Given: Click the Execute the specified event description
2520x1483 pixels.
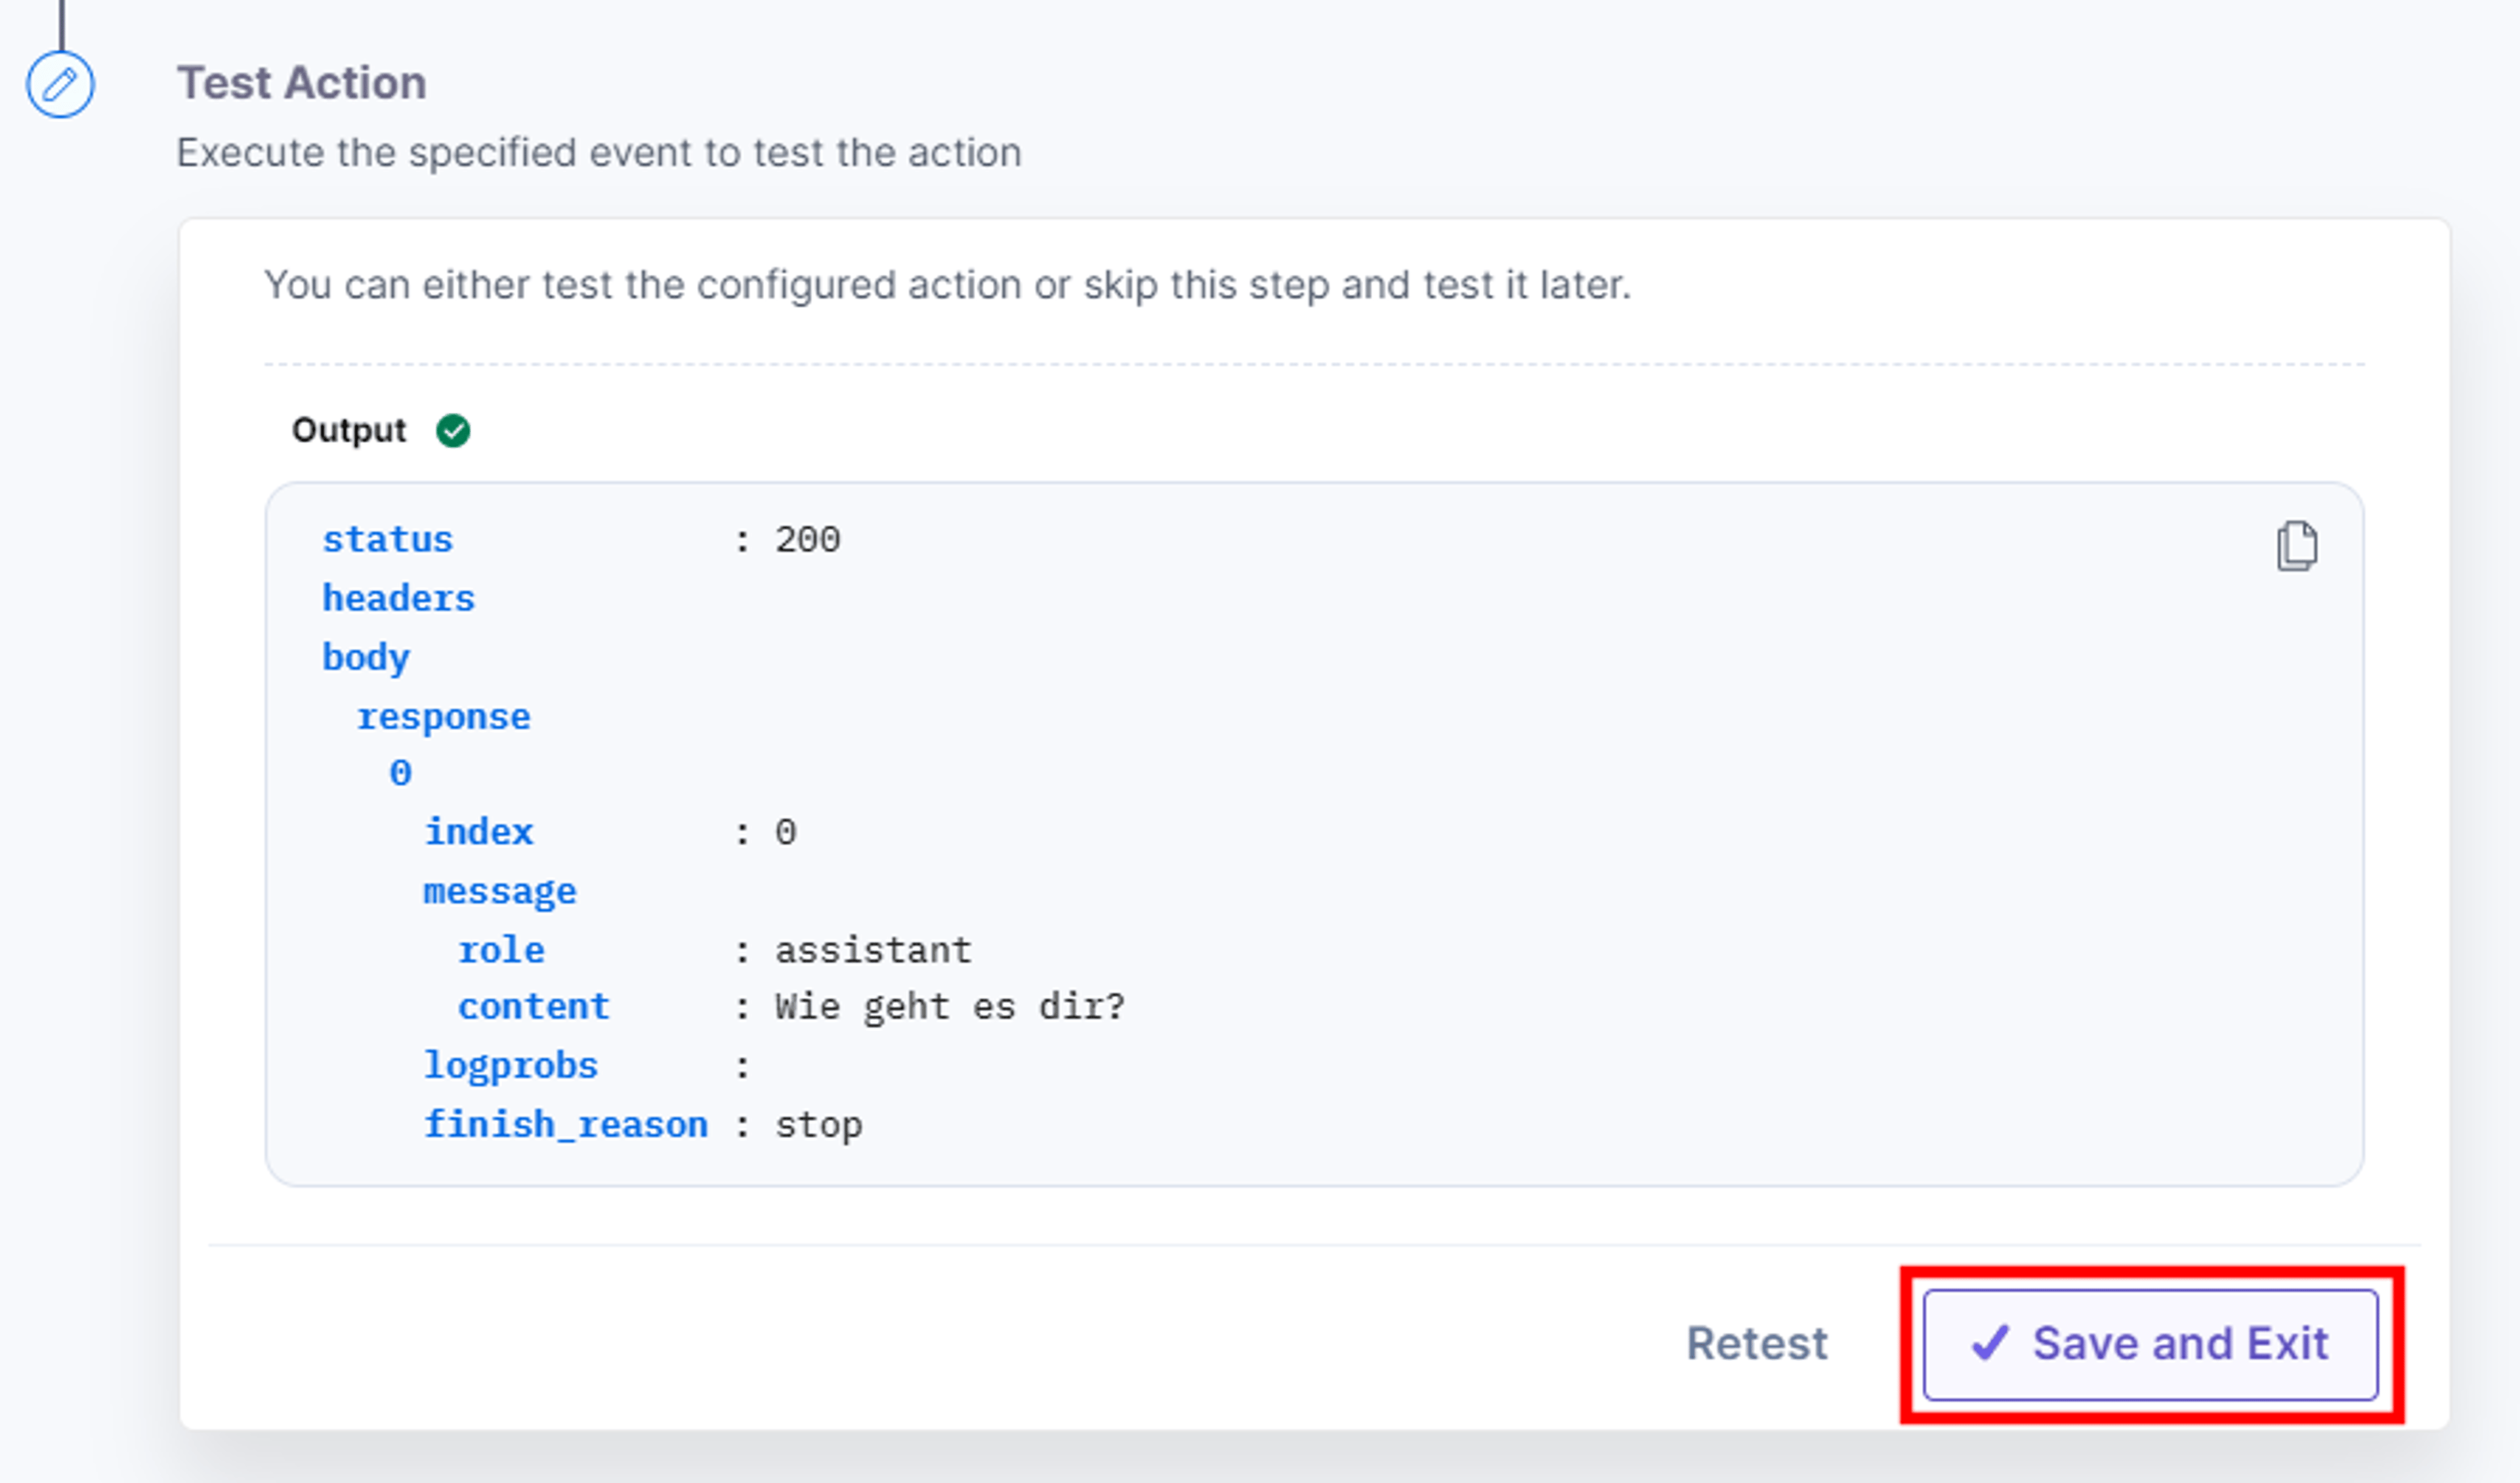Looking at the screenshot, I should click(x=599, y=153).
